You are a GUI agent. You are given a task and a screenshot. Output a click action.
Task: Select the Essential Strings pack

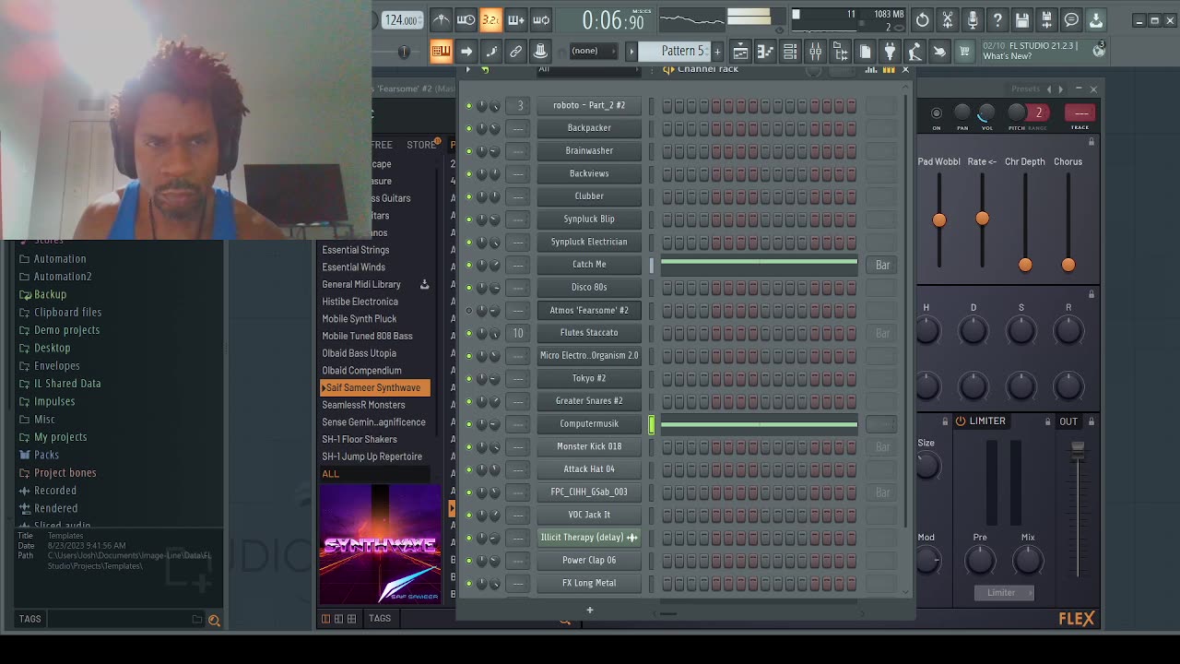pos(356,250)
